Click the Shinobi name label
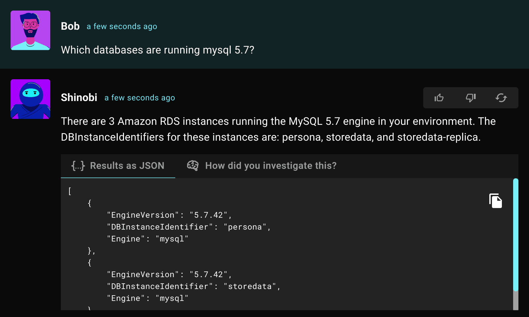 coord(79,97)
